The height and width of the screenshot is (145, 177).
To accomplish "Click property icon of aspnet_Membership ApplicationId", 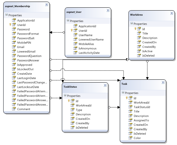I will point(14,20).
